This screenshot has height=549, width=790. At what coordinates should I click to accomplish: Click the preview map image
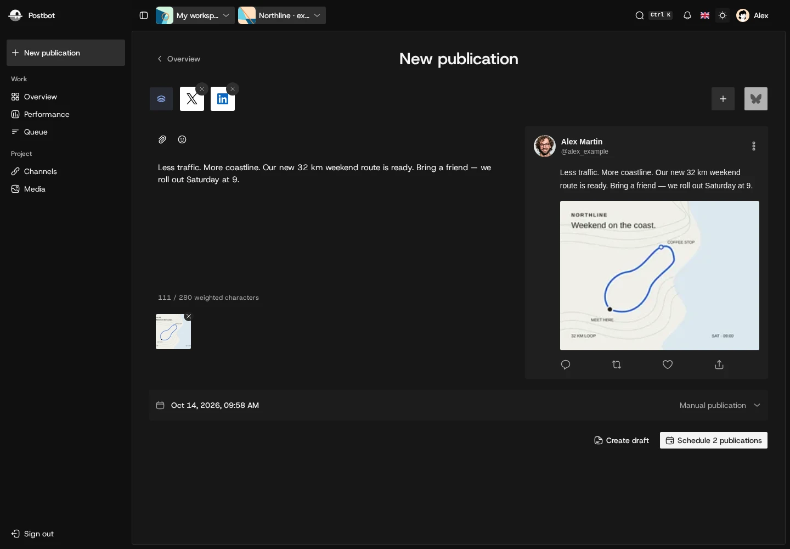pyautogui.click(x=659, y=276)
